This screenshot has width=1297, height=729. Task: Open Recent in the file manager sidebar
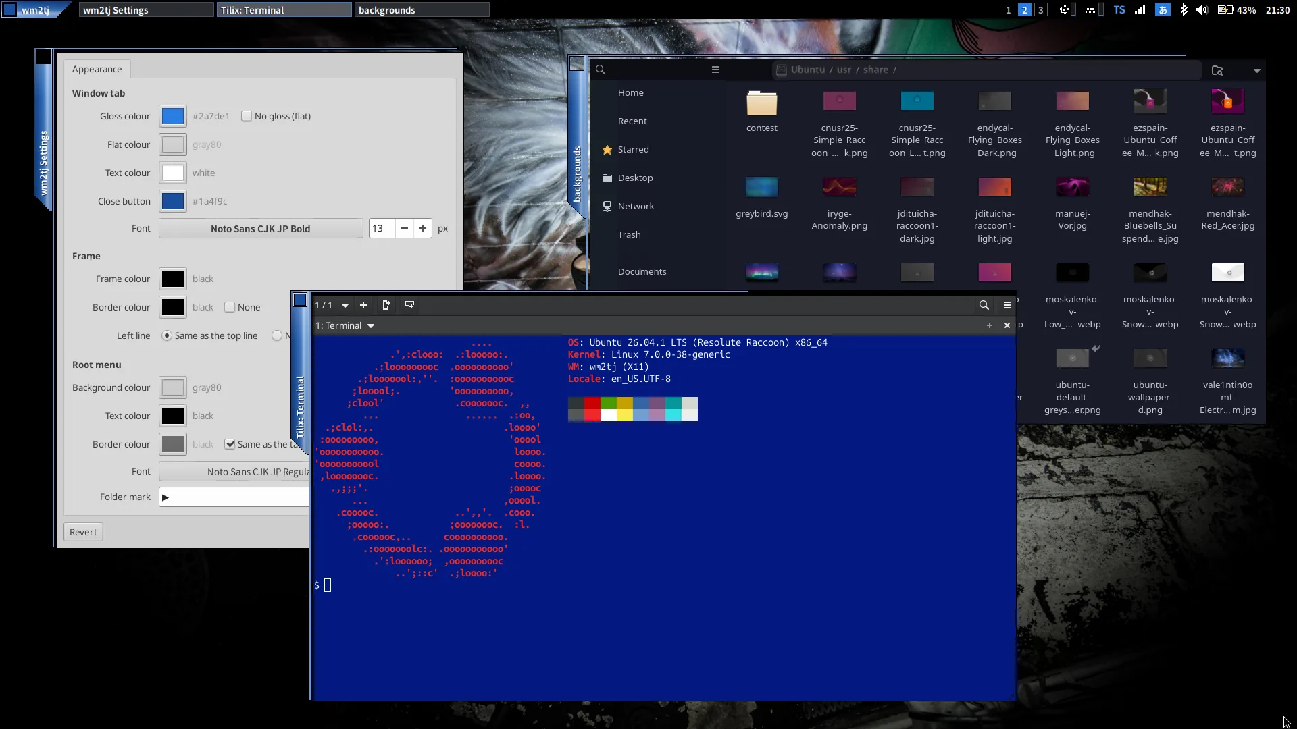coord(632,121)
